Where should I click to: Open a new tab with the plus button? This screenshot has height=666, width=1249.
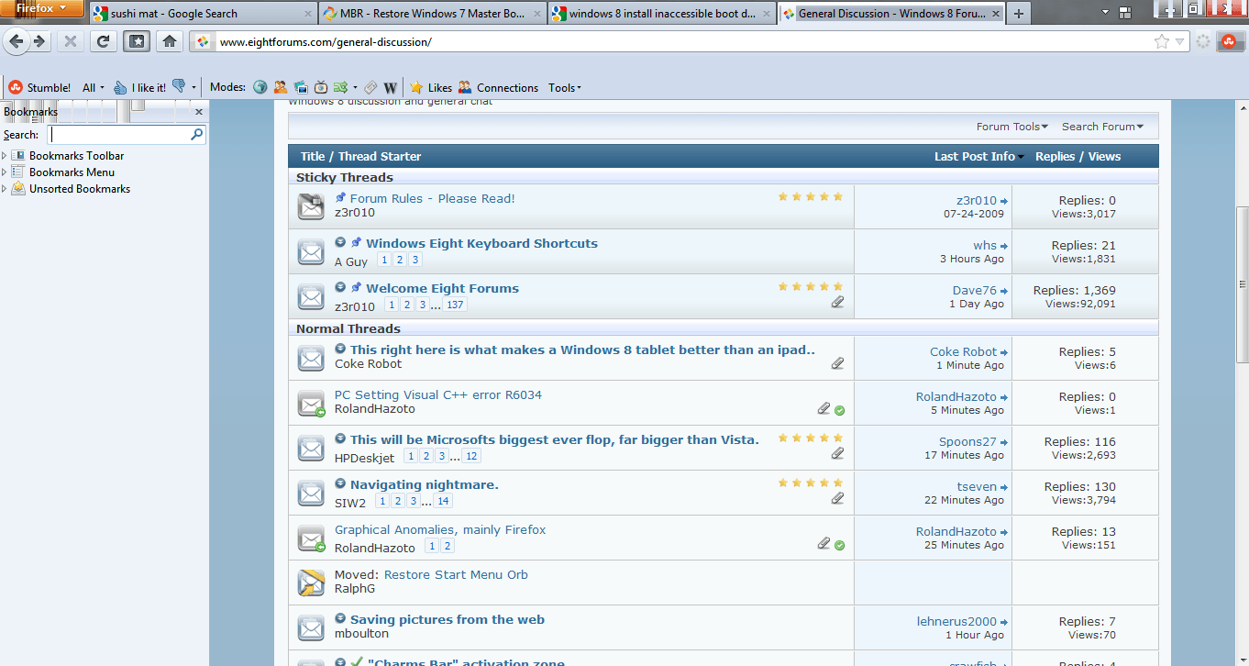coord(1019,14)
